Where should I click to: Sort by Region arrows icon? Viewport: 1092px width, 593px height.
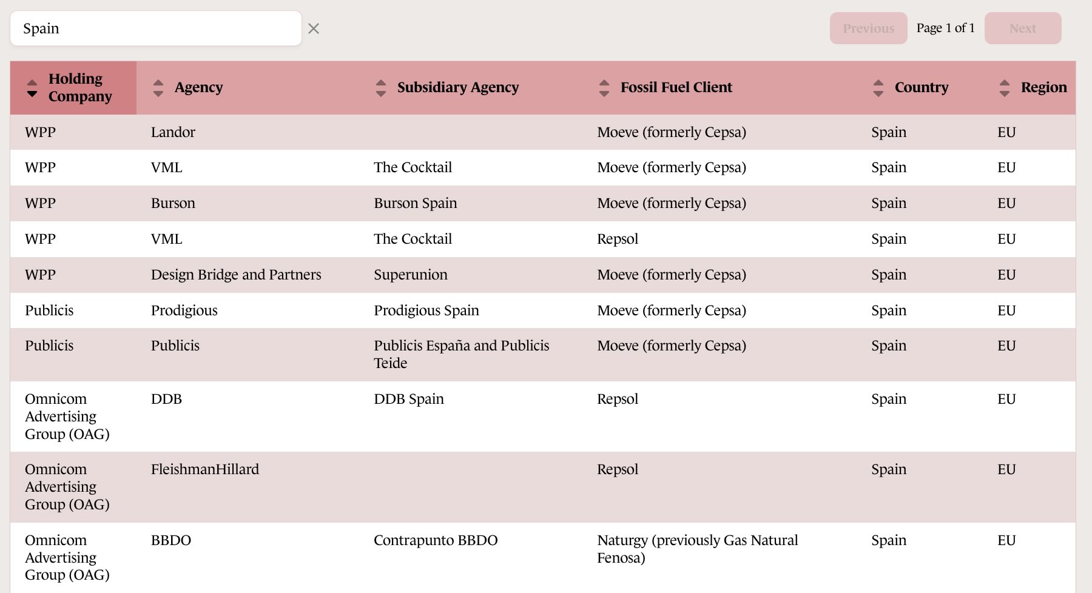tap(1005, 88)
